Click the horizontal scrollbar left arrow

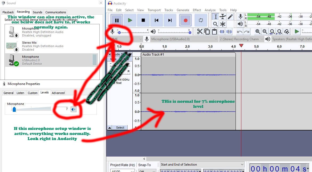click(144, 159)
